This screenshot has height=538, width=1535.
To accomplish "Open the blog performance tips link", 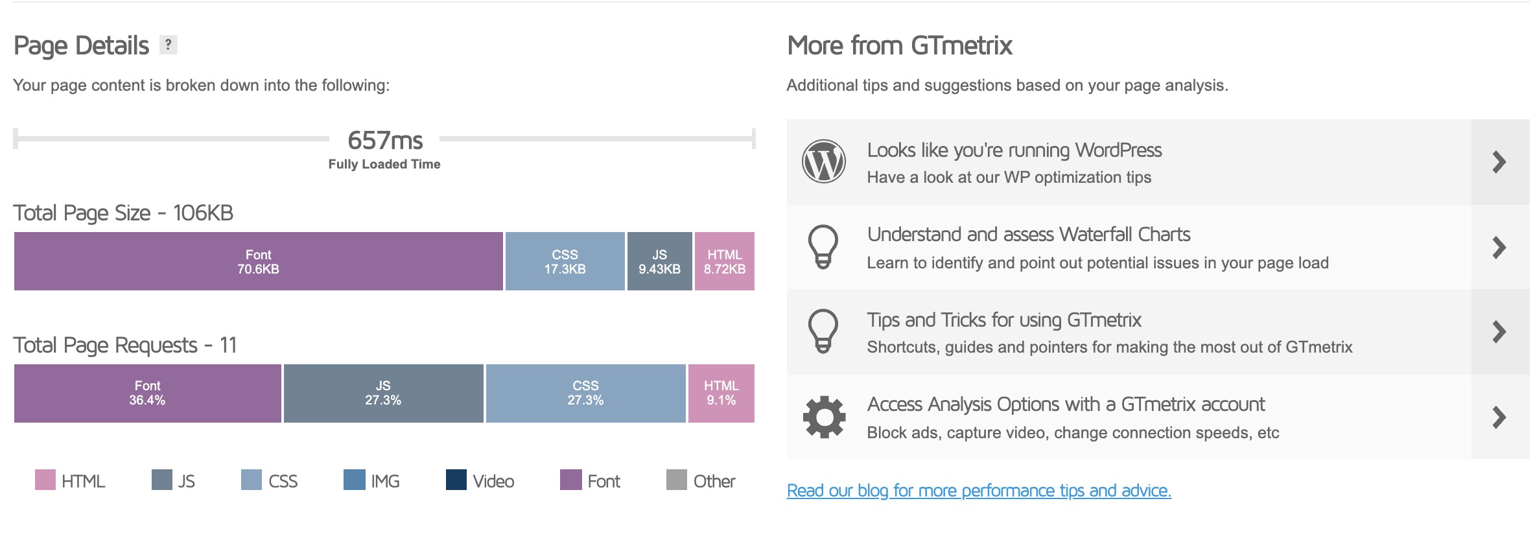I will [x=979, y=491].
